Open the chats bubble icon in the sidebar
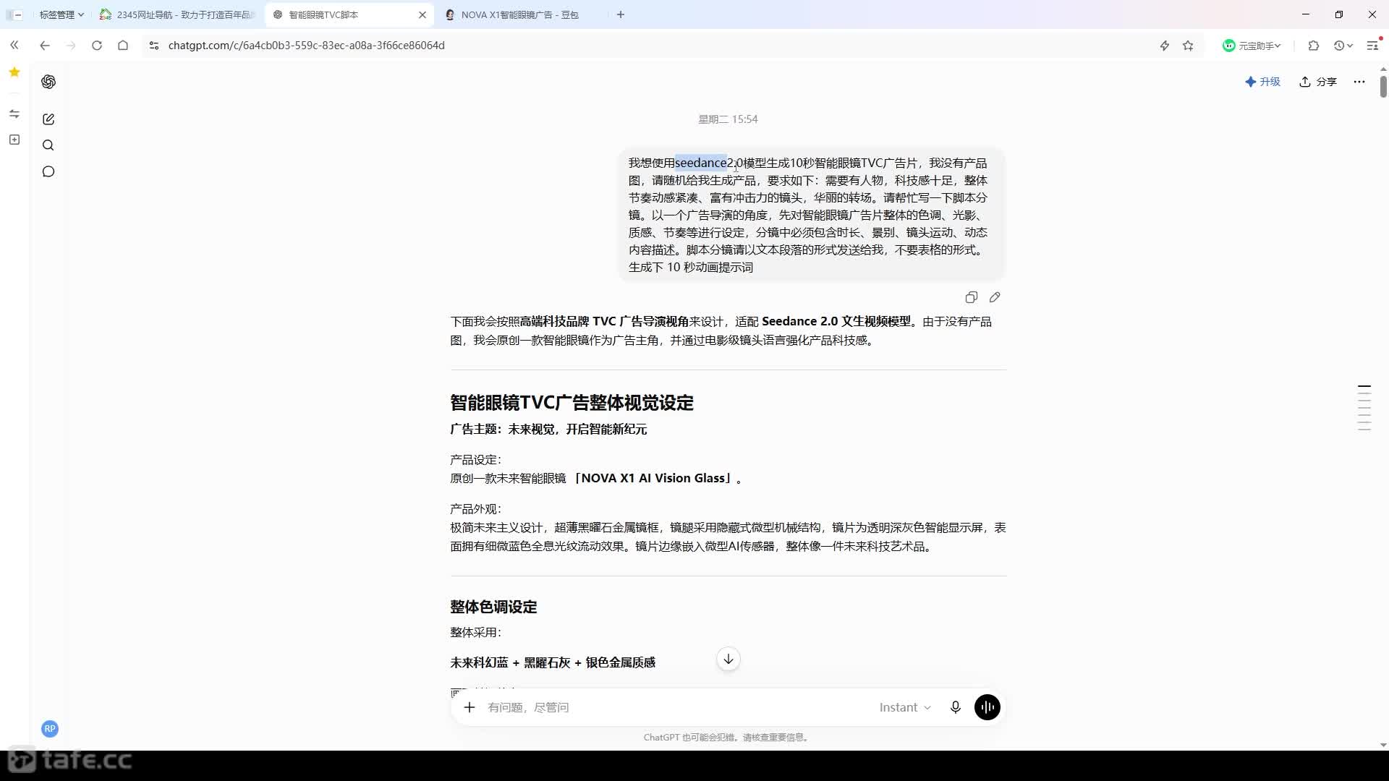The image size is (1389, 781). click(48, 171)
